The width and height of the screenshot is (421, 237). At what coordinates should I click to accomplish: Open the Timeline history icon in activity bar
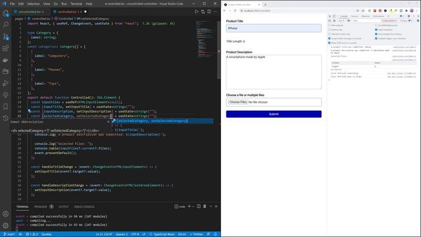point(5,118)
